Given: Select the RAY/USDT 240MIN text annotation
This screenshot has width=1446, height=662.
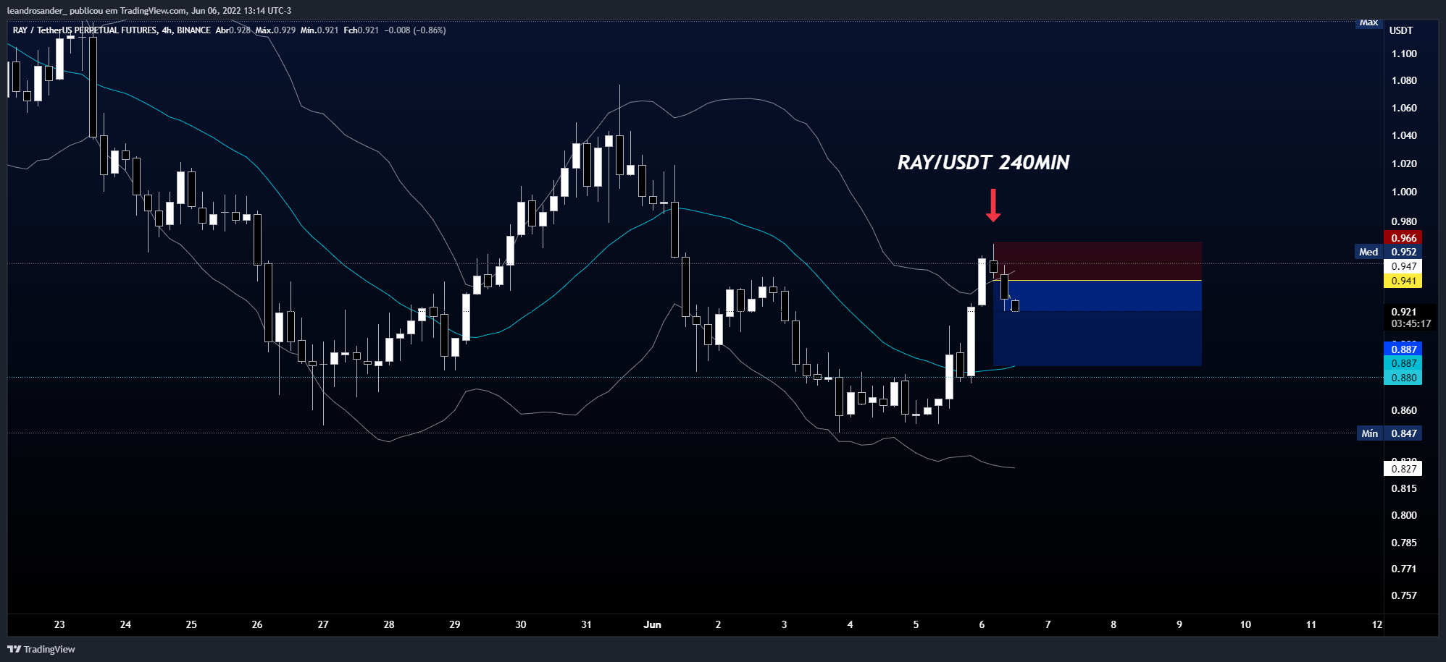Looking at the screenshot, I should pyautogui.click(x=983, y=162).
